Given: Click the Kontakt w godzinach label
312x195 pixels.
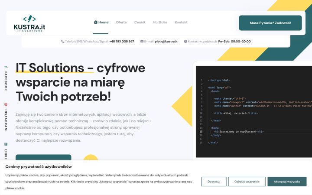Looking at the screenshot, I should point(202,42).
